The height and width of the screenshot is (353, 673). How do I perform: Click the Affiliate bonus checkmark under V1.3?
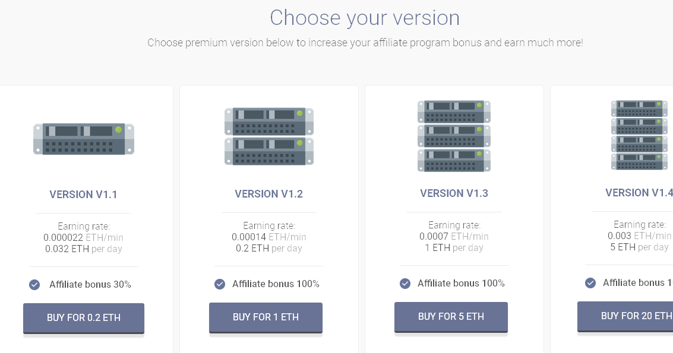pos(405,283)
